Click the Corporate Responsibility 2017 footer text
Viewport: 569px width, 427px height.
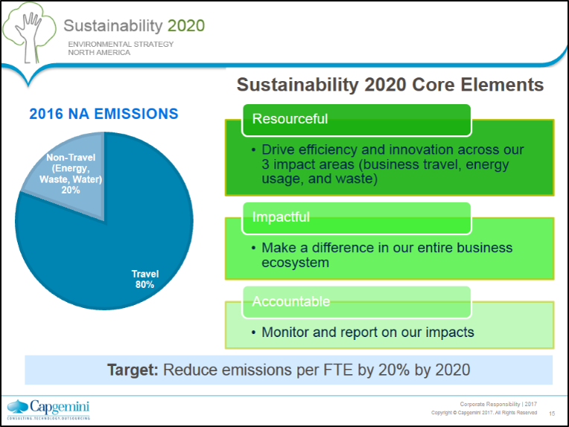498,404
